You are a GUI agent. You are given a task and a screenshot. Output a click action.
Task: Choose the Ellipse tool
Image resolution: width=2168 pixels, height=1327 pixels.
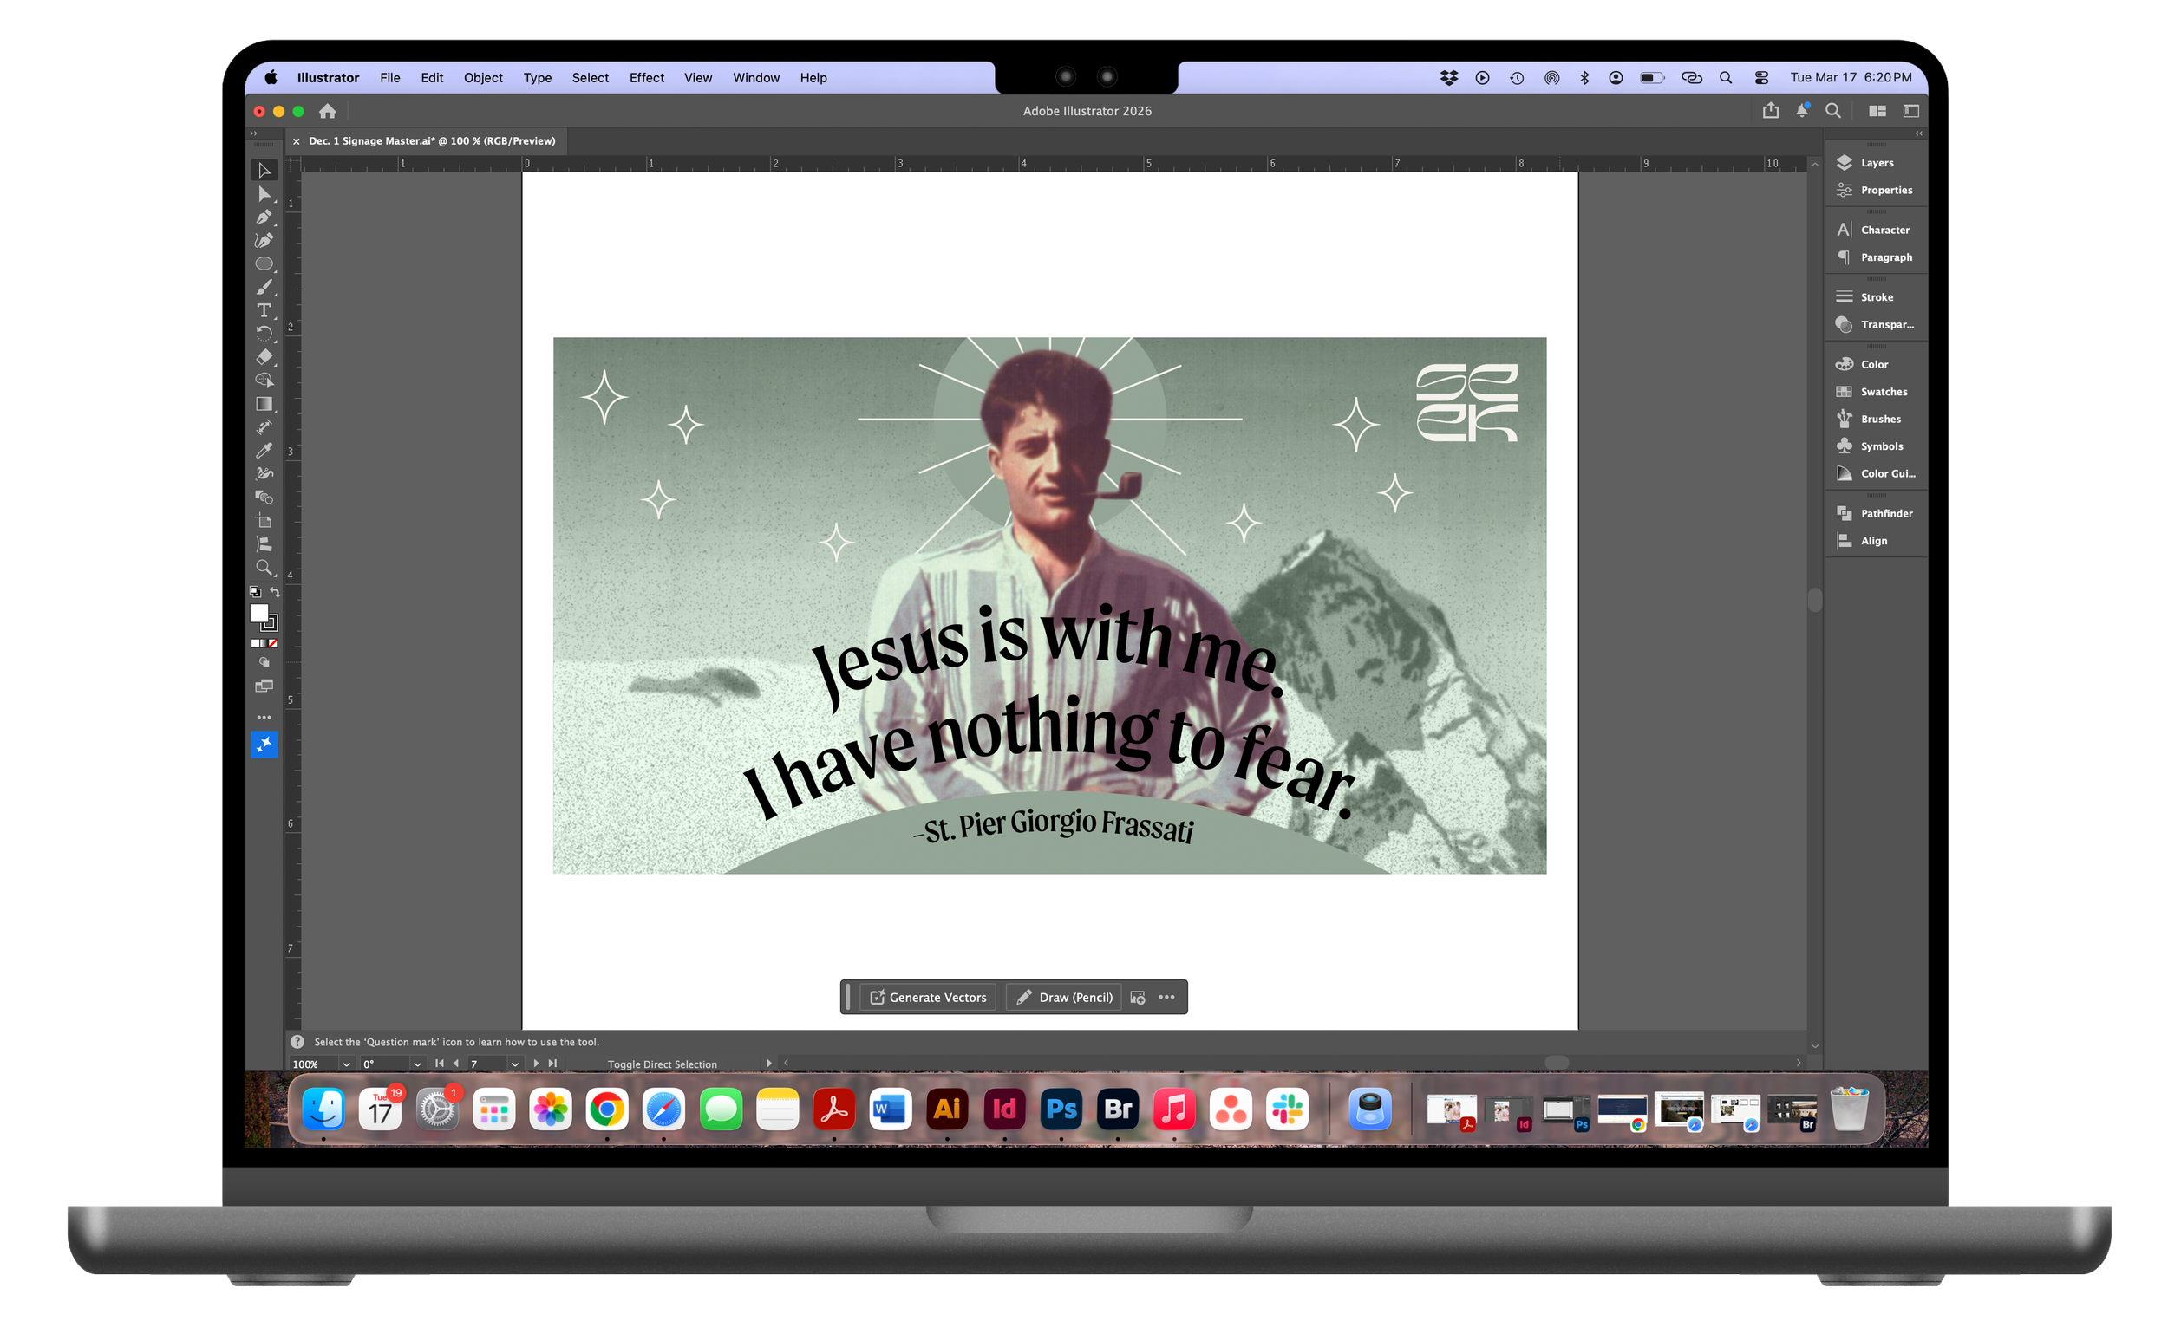coord(263,263)
